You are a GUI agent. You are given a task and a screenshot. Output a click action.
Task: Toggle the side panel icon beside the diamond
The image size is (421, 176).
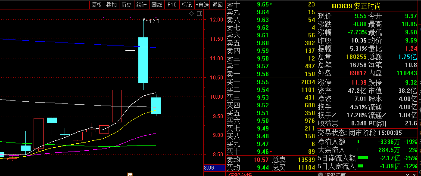click(199, 14)
